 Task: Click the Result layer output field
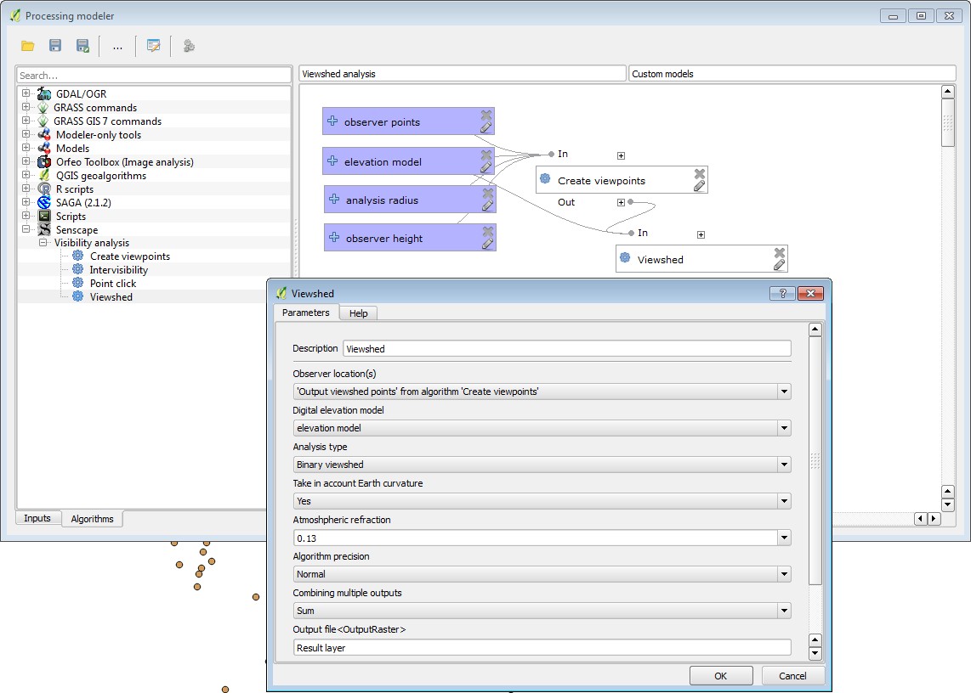pos(542,647)
